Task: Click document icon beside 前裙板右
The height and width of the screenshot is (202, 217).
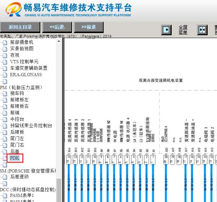Action: (5, 106)
